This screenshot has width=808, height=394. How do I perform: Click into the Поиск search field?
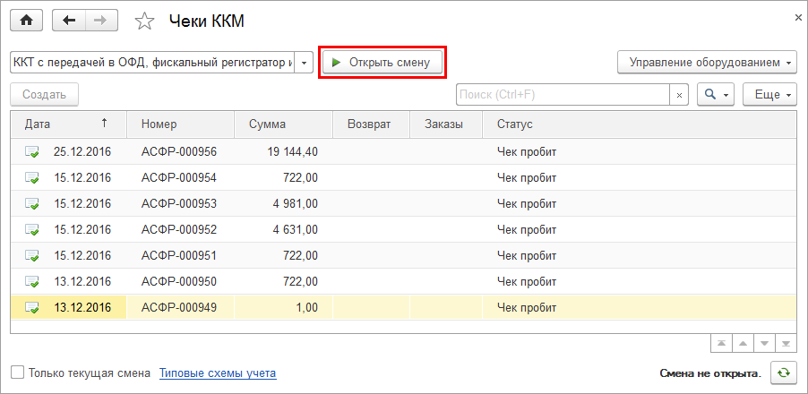click(x=563, y=94)
